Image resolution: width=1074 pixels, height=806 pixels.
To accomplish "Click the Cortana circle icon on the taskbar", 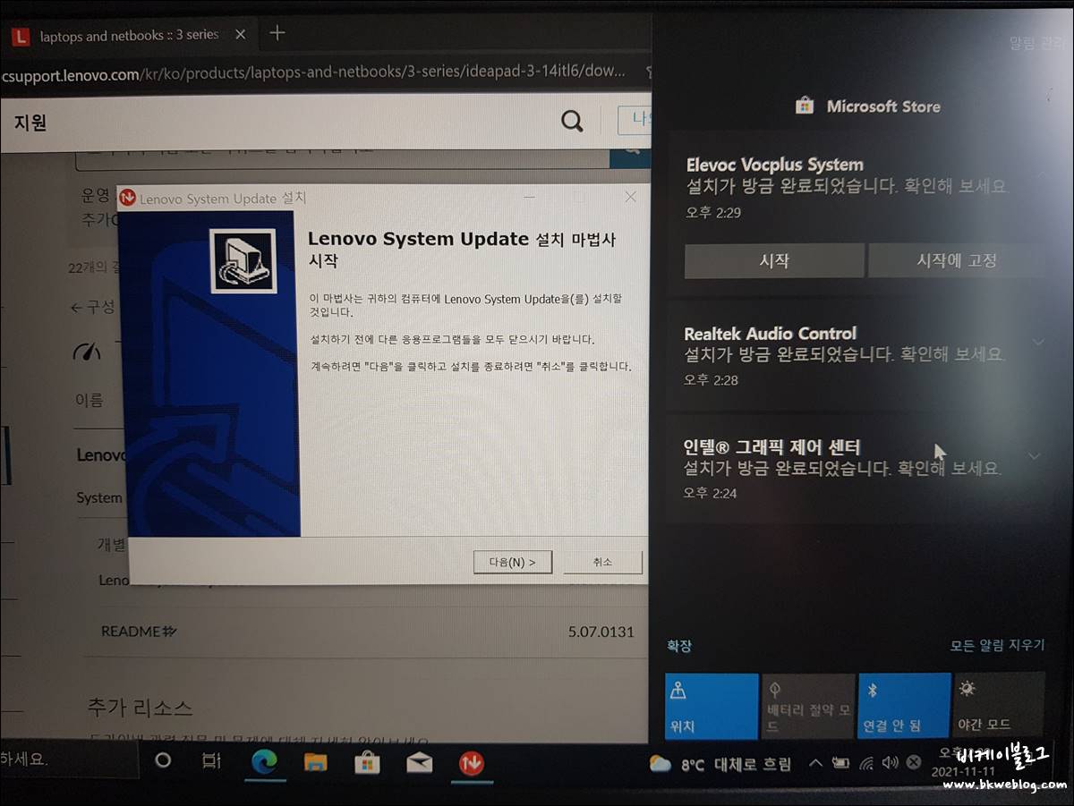I will point(163,761).
